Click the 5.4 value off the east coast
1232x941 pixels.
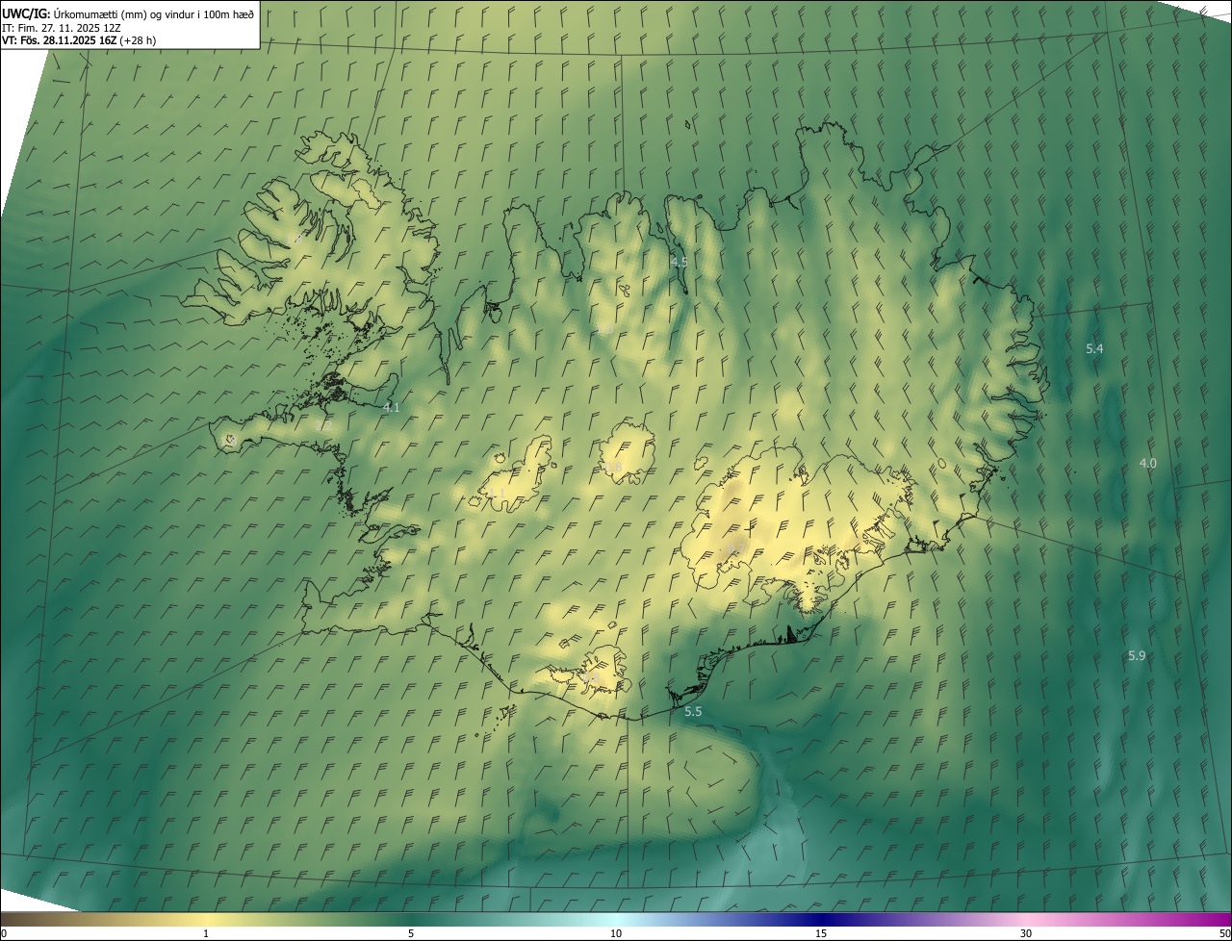click(1094, 348)
